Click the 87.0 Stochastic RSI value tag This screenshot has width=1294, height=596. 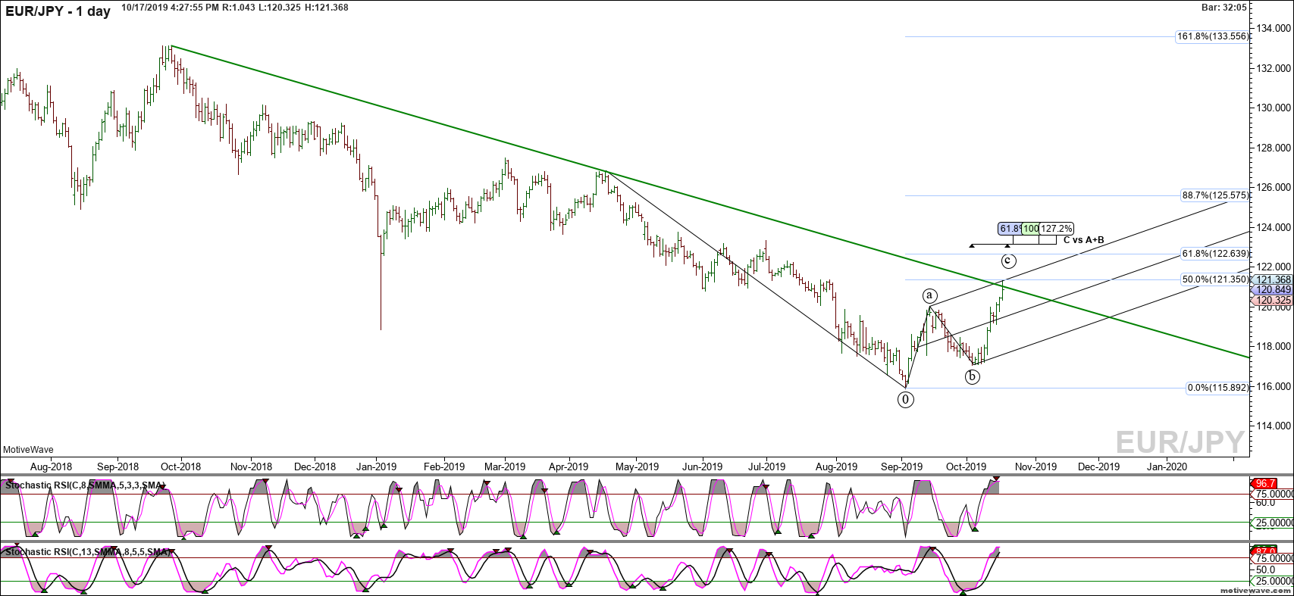point(1265,551)
